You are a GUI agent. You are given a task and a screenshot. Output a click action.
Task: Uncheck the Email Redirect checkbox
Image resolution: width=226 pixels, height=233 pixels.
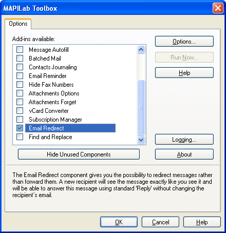click(x=20, y=128)
